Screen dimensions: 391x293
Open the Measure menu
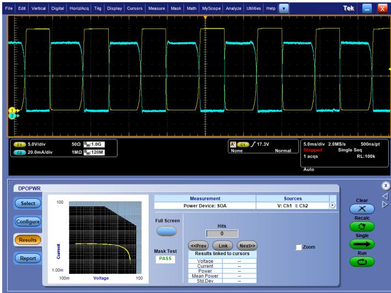tap(157, 8)
